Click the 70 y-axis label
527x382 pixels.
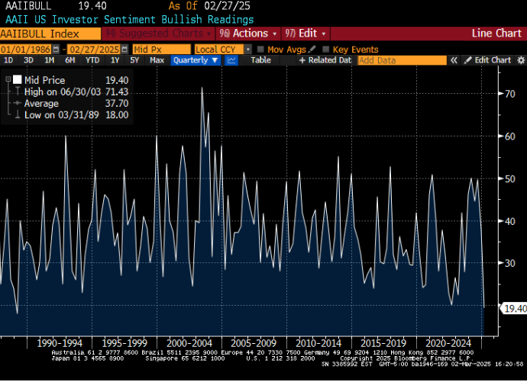point(510,94)
